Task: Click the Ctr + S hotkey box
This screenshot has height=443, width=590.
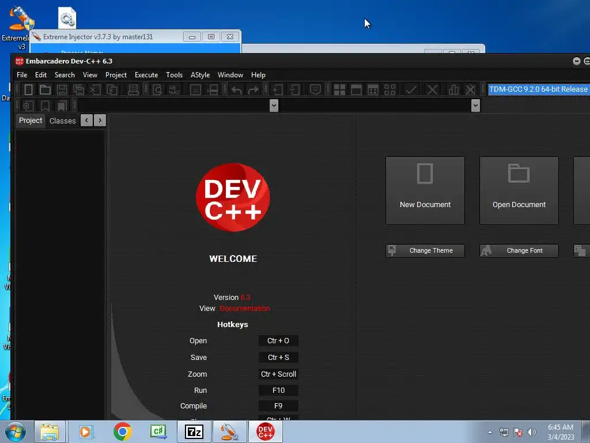Action: point(278,358)
